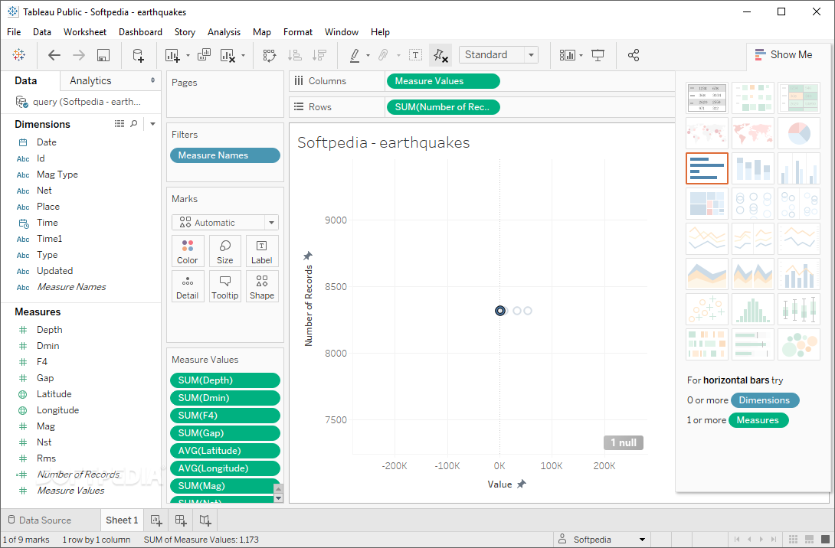
Task: Start presentation mode icon
Action: (598, 55)
